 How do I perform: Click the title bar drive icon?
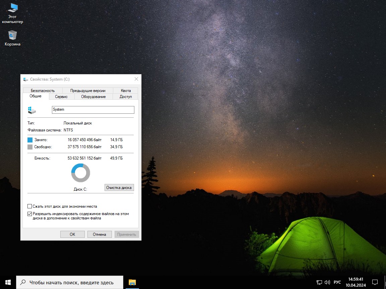tap(25, 79)
